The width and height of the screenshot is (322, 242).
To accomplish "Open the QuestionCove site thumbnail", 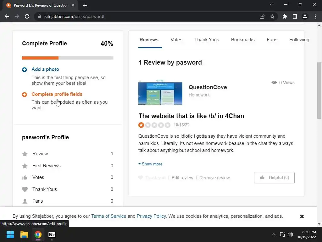I will (x=160, y=93).
